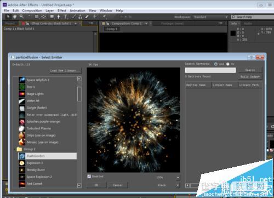Select the Hand tool in toolbar
Image resolution: width=274 pixels, height=198 pixels.
click(15, 16)
